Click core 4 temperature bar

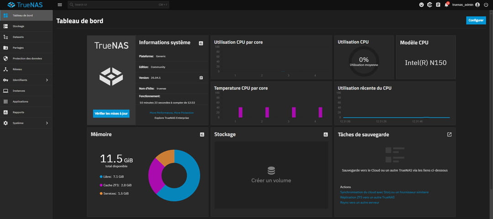(x=320, y=112)
